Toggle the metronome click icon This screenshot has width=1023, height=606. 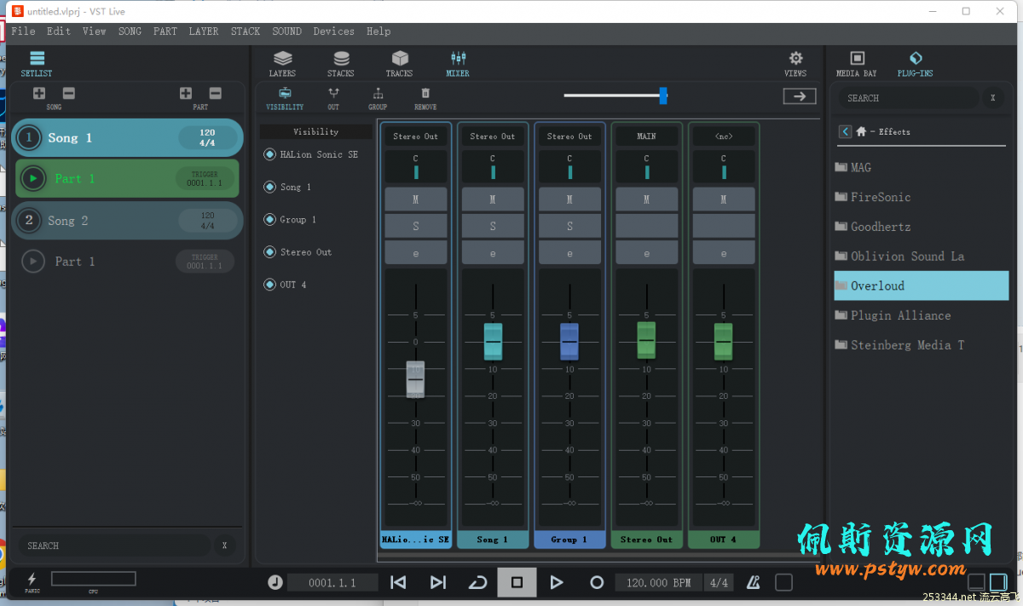pos(754,582)
